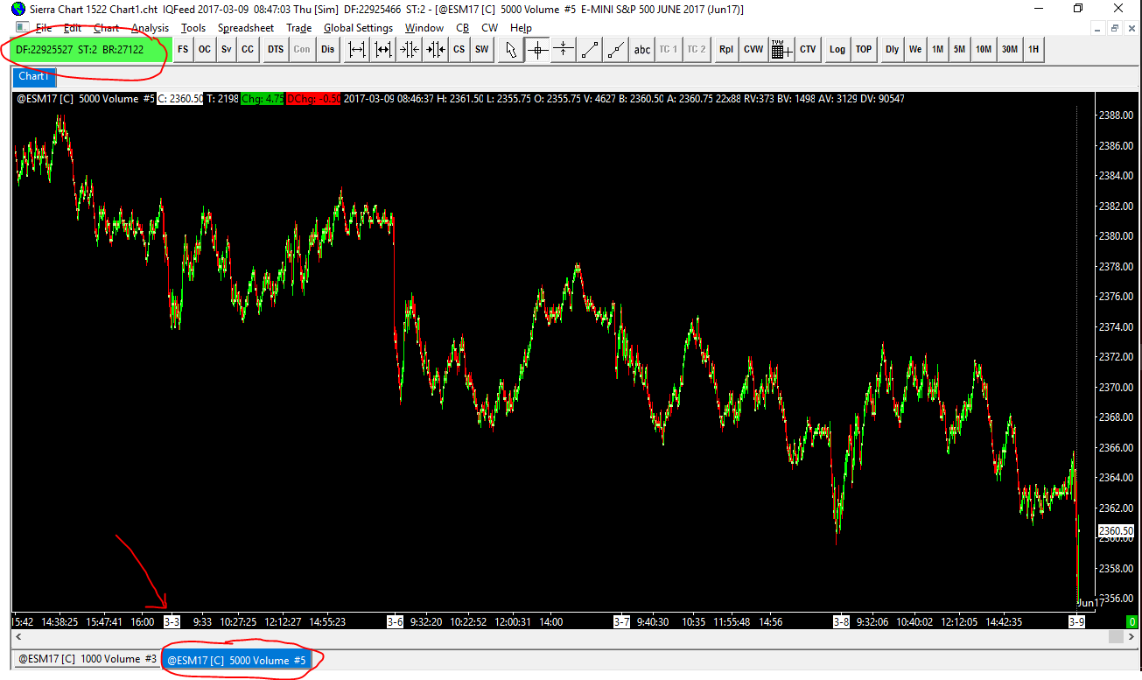The height and width of the screenshot is (680, 1142).
Task: Click the 3-9 date marker on time axis
Action: [x=1077, y=622]
